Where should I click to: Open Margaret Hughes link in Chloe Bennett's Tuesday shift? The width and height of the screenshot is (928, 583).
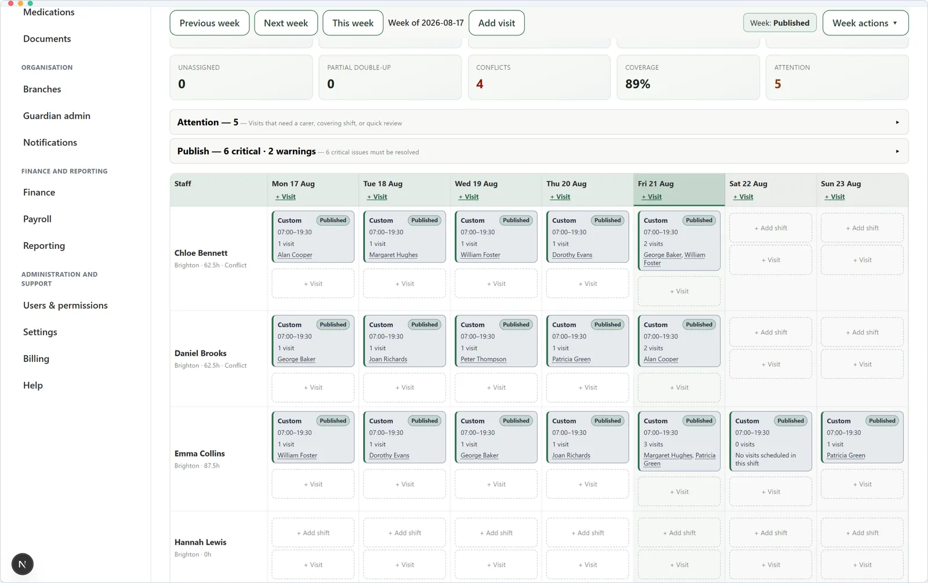pyautogui.click(x=393, y=255)
